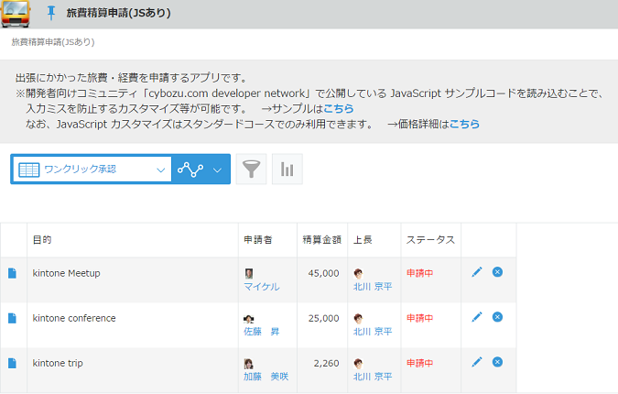Open 北川 京平 link in kintone Meetup row

click(373, 287)
